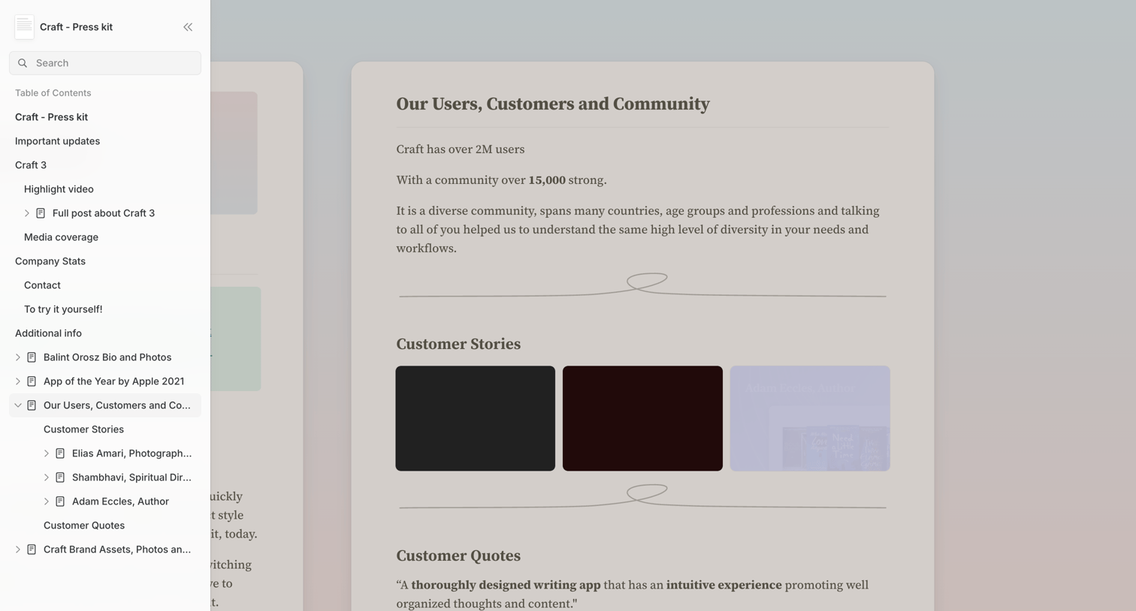Jump to Company Stats section

point(50,261)
